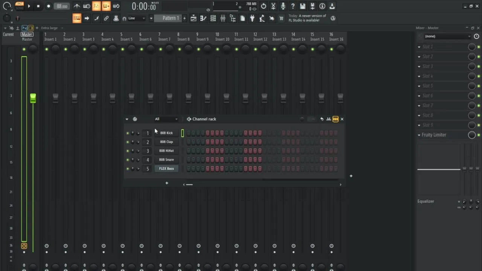Mute the FLEX Bass channel LED
The width and height of the screenshot is (482, 271).
point(127,169)
